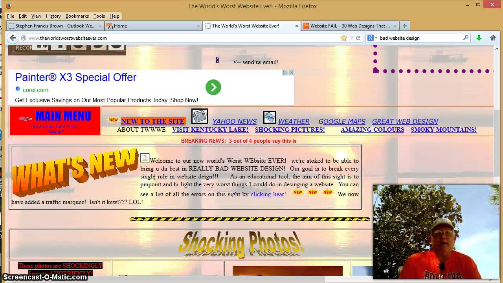Click the broken image icon before Welcome

[145, 158]
